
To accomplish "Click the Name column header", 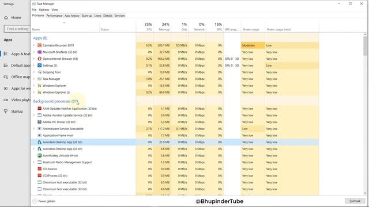I will pyautogui.click(x=65, y=26).
